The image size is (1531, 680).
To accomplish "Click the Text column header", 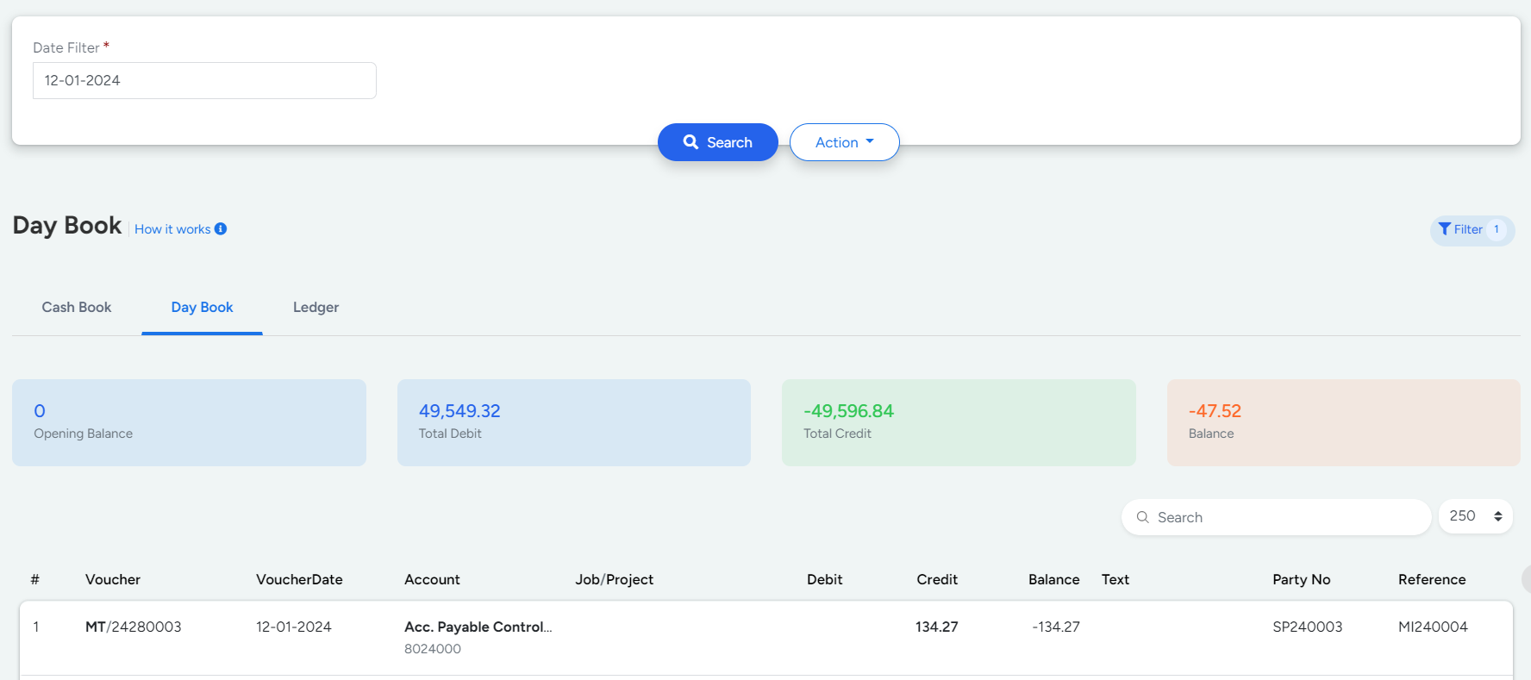I will click(x=1115, y=579).
